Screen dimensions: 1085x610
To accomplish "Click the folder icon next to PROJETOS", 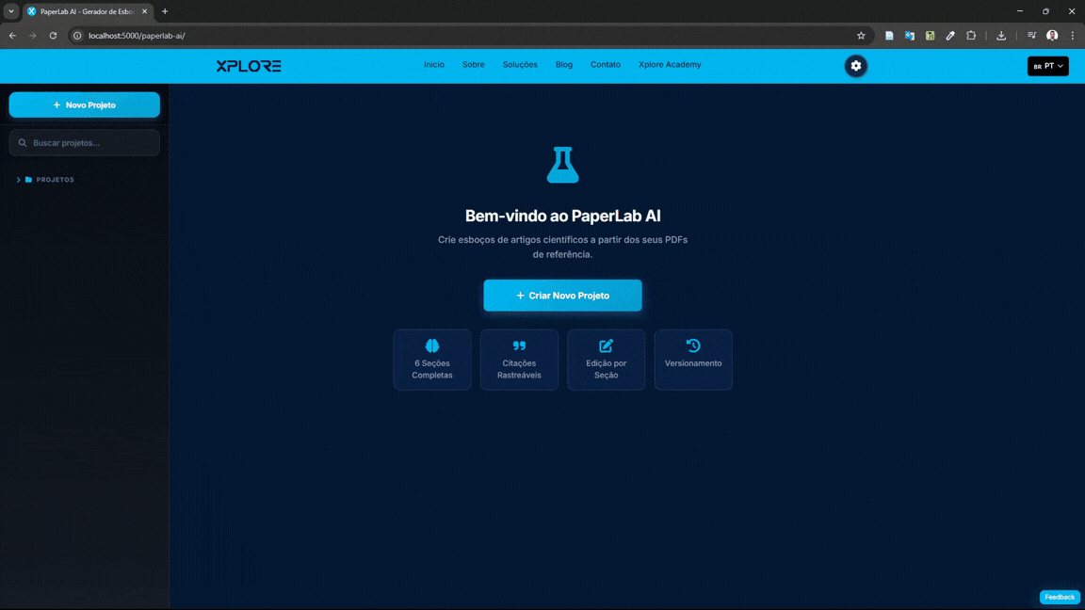I will point(28,179).
